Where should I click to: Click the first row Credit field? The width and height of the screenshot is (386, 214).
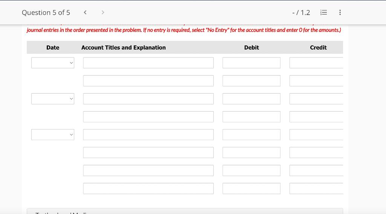tap(316, 63)
